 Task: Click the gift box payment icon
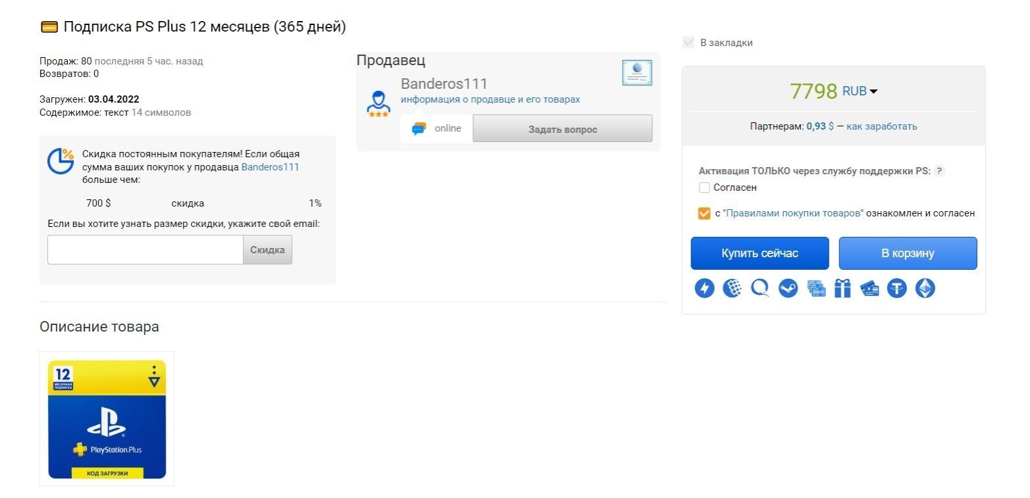tap(842, 288)
